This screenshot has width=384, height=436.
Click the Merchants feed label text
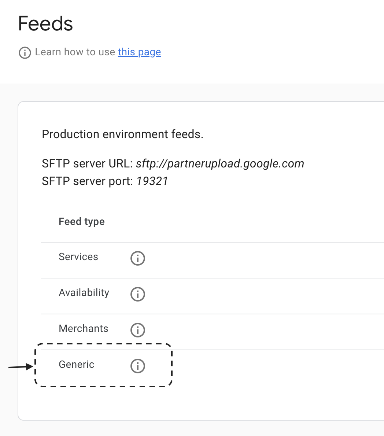tap(83, 329)
